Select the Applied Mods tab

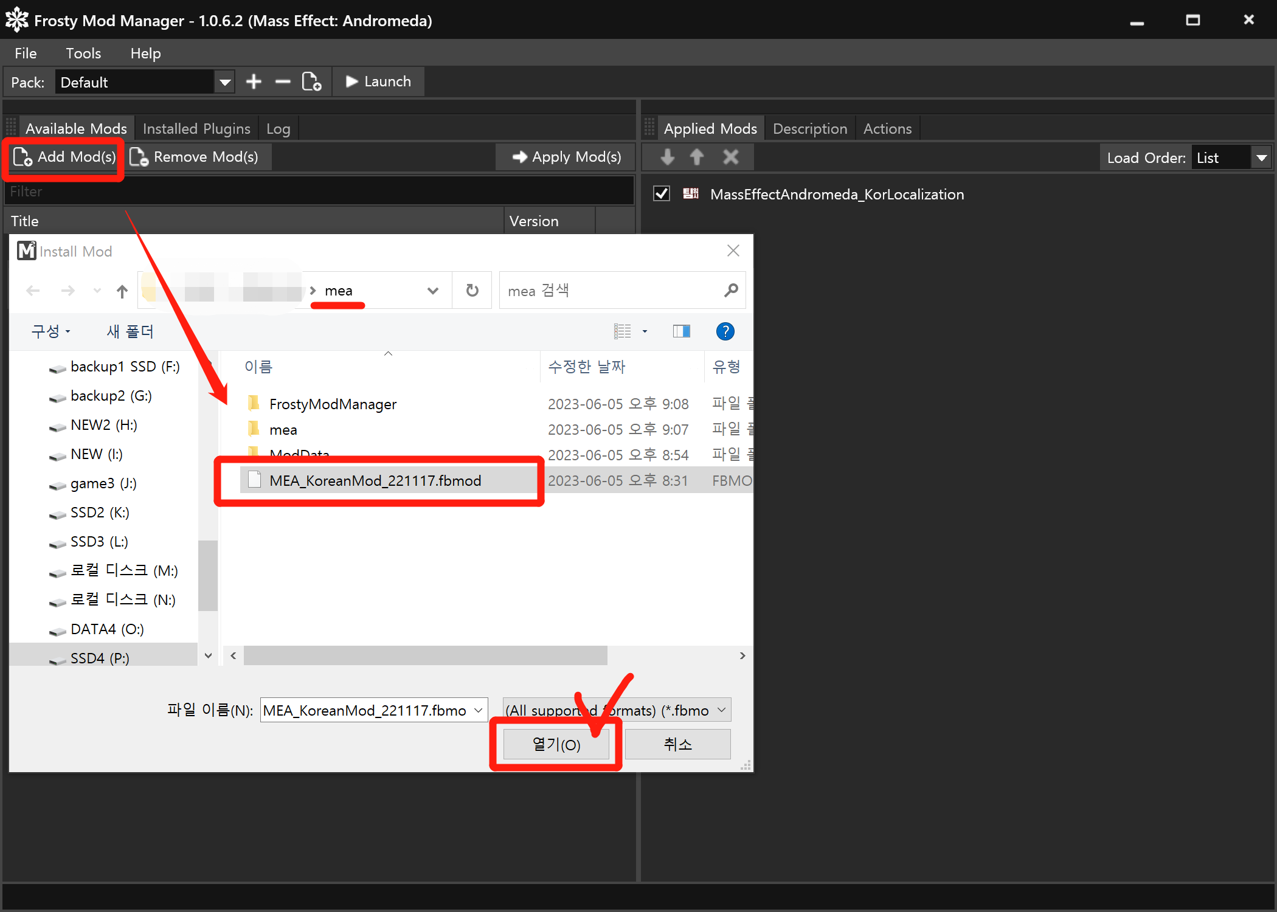click(x=710, y=129)
